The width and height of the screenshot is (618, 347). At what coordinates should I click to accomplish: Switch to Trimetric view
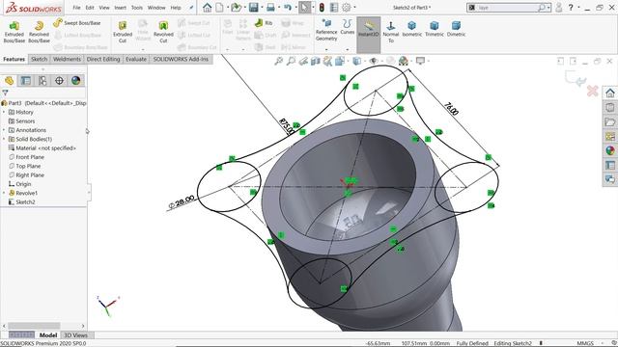(435, 29)
